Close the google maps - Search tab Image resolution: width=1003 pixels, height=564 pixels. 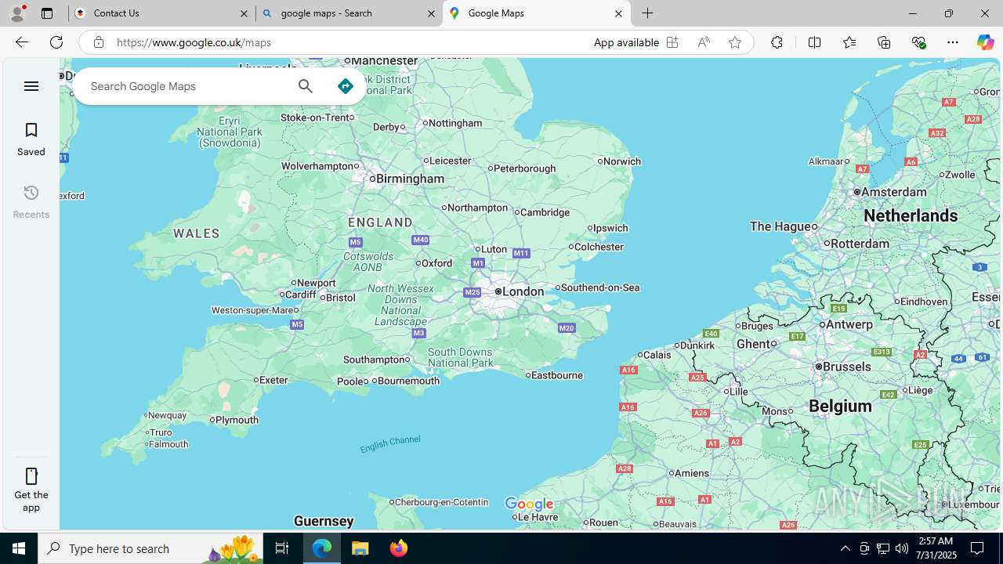pos(431,13)
